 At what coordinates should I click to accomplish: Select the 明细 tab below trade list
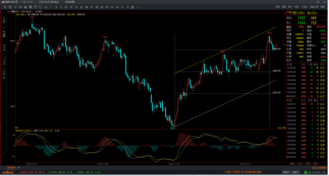[292, 164]
